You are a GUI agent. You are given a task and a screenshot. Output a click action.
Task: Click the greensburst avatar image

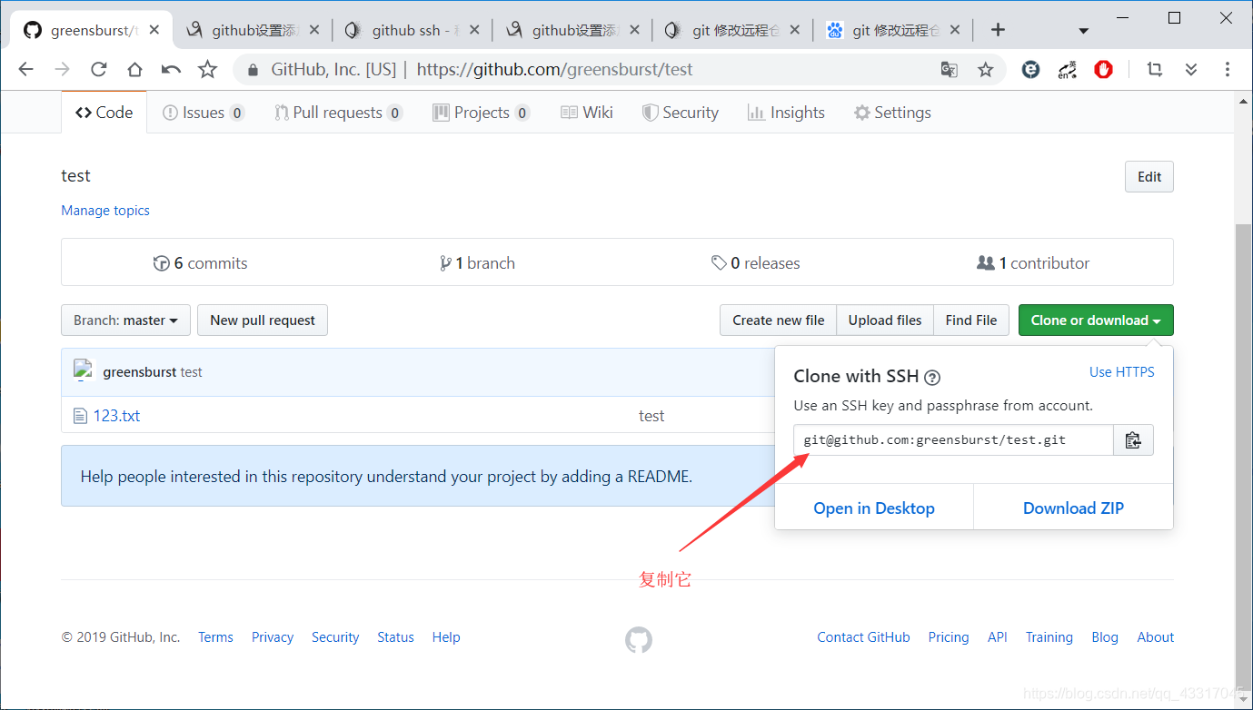click(x=85, y=370)
